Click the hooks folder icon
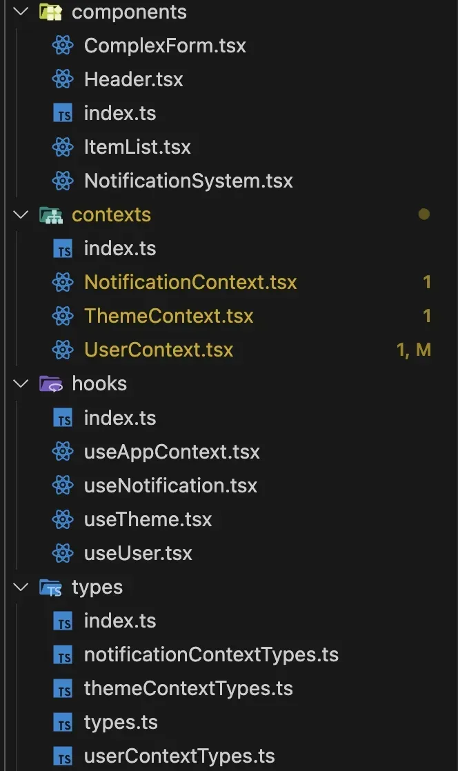 pyautogui.click(x=50, y=384)
